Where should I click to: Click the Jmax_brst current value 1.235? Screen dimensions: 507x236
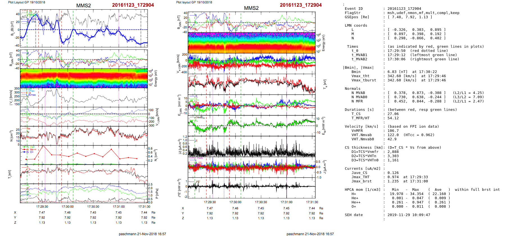pyautogui.click(x=393, y=181)
